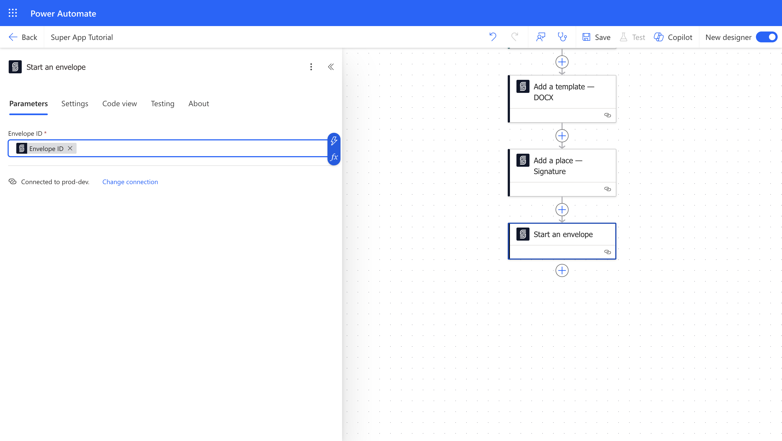
Task: Open the app launcher grid icon
Action: [13, 13]
